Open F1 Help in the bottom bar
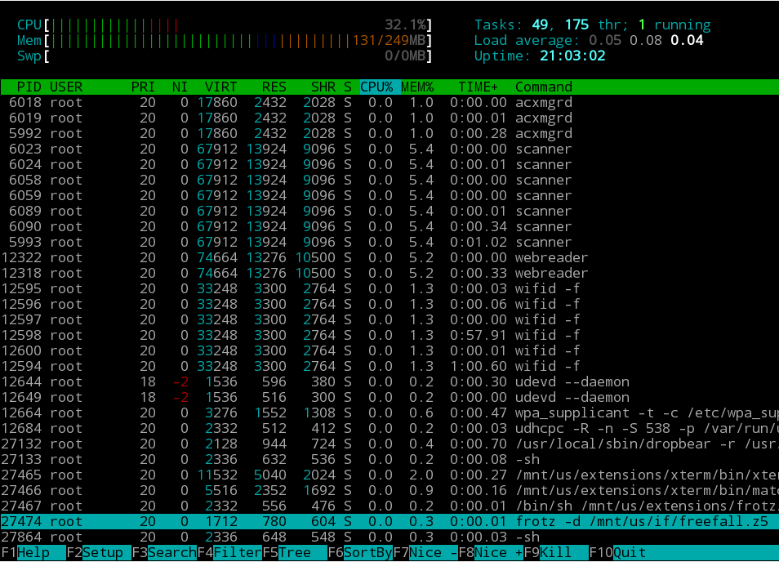 pos(33,552)
